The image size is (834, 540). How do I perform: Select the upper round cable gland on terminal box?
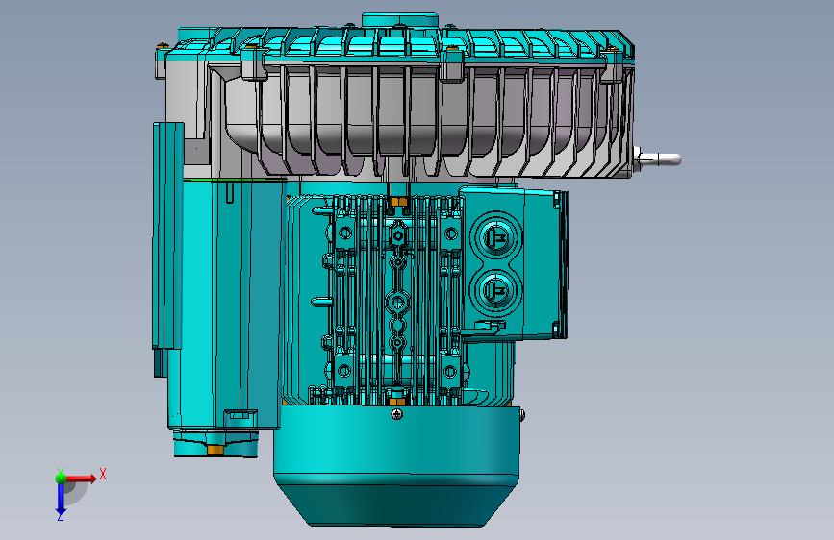(x=494, y=236)
